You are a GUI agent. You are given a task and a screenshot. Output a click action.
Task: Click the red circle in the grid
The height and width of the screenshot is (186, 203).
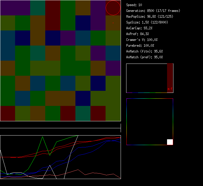tap(113, 8)
